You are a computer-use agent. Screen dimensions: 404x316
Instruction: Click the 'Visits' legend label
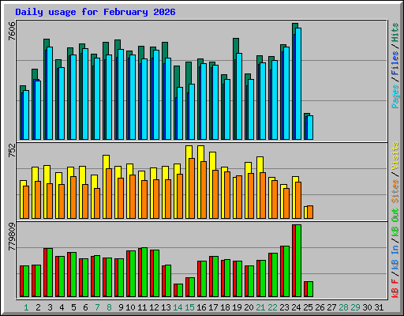pyautogui.click(x=395, y=156)
